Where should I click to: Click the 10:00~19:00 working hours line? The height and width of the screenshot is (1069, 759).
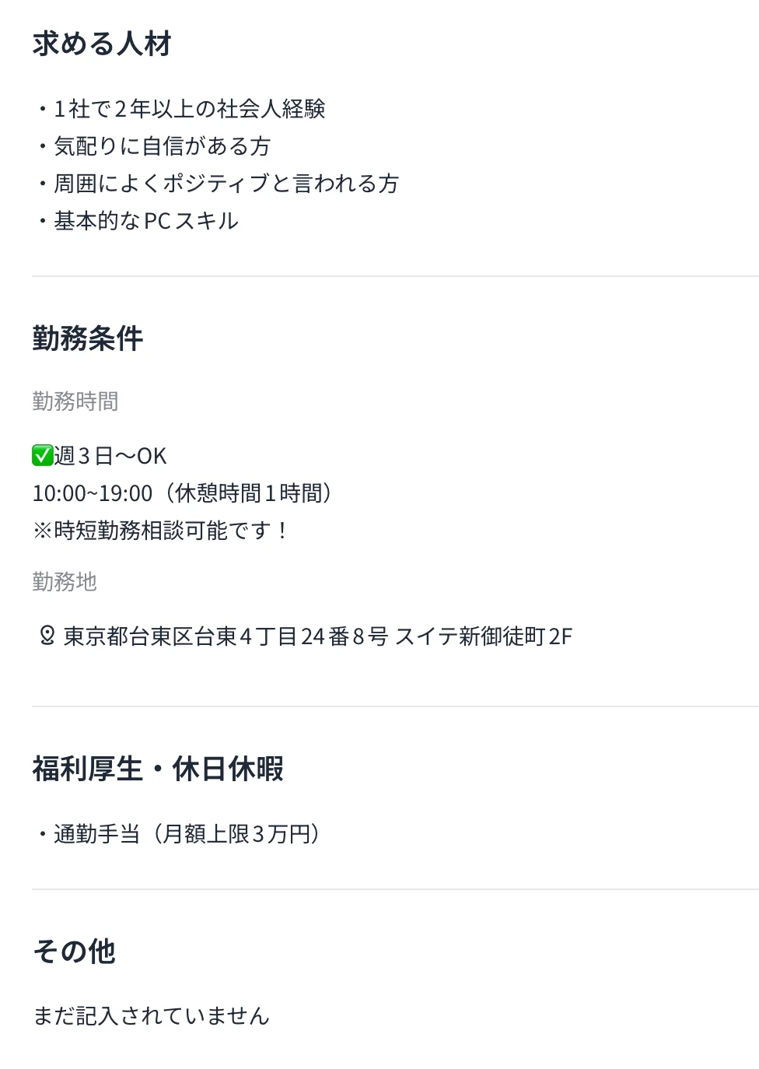(183, 493)
